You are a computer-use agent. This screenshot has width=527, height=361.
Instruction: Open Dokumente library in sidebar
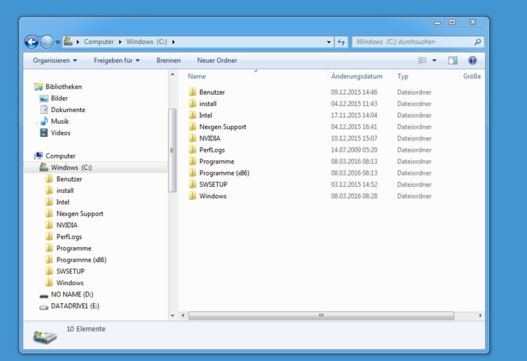(63, 110)
